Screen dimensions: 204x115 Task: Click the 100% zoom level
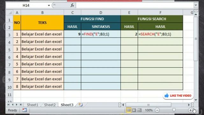(149, 110)
